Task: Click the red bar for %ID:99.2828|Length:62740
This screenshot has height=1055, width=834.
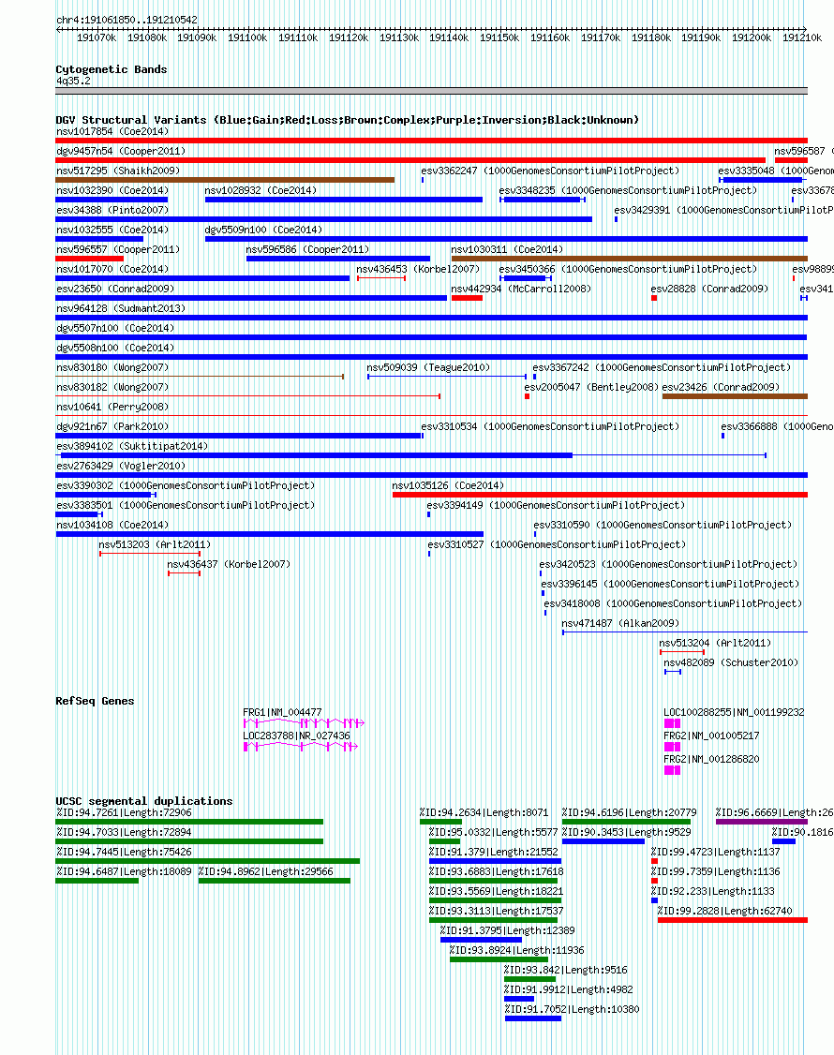Action: click(x=733, y=920)
